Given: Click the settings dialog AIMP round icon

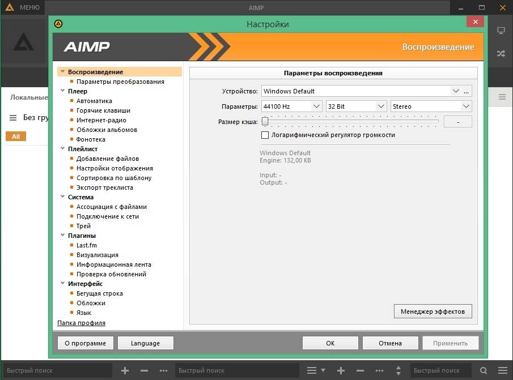Looking at the screenshot, I should [58, 24].
